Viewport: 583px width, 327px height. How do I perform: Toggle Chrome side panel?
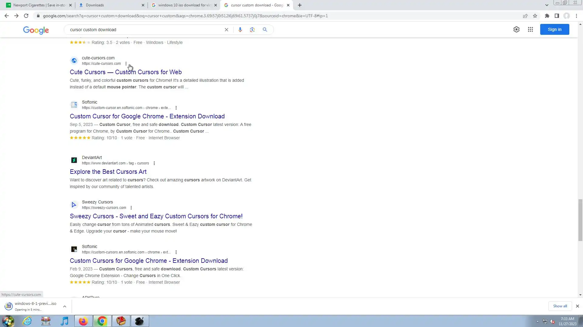pyautogui.click(x=557, y=16)
